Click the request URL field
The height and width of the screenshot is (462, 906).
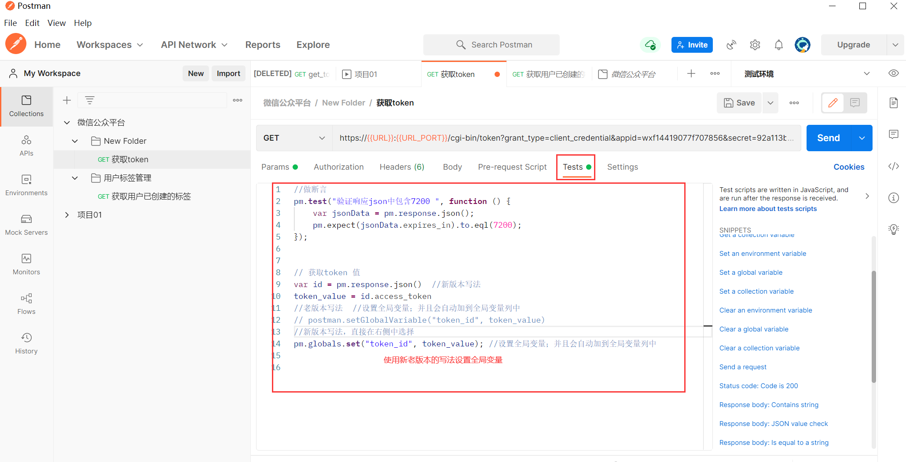pyautogui.click(x=566, y=138)
